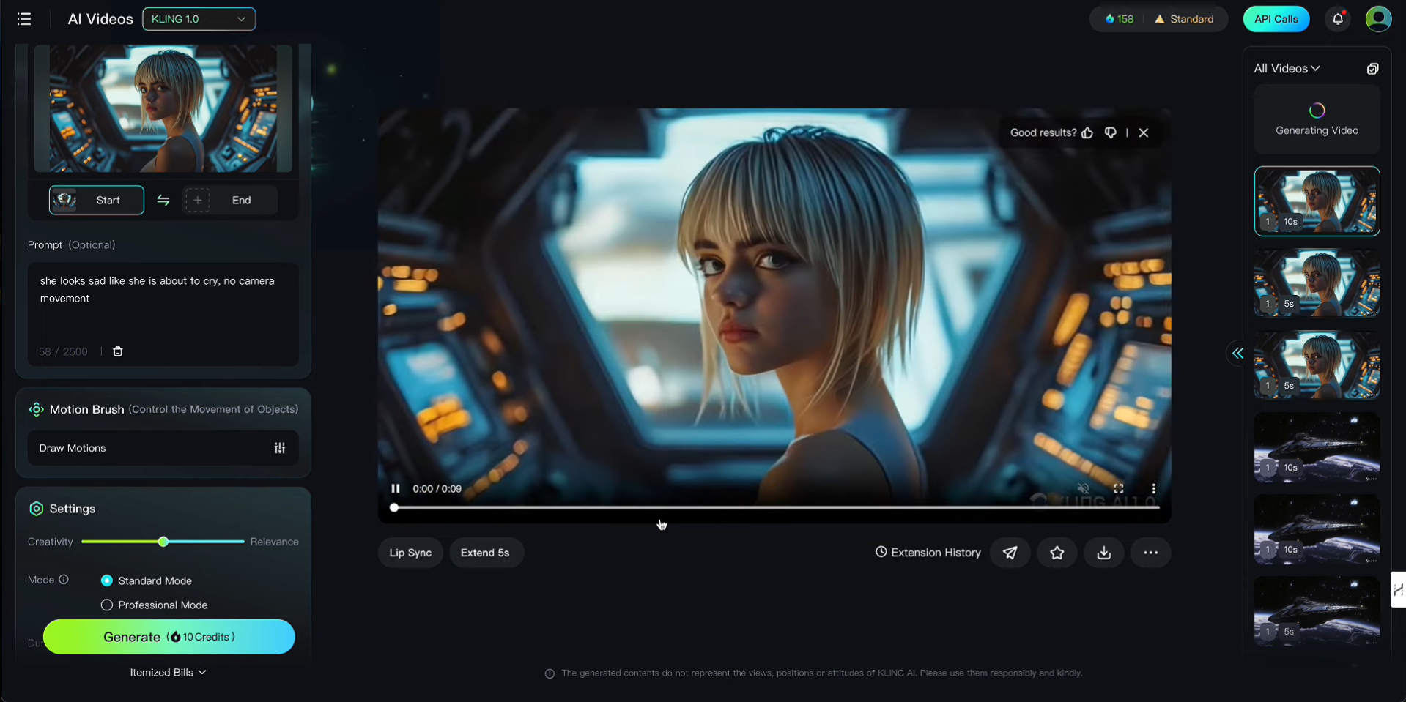1406x702 pixels.
Task: Expand the Itemized Bills section
Action: [x=168, y=672]
